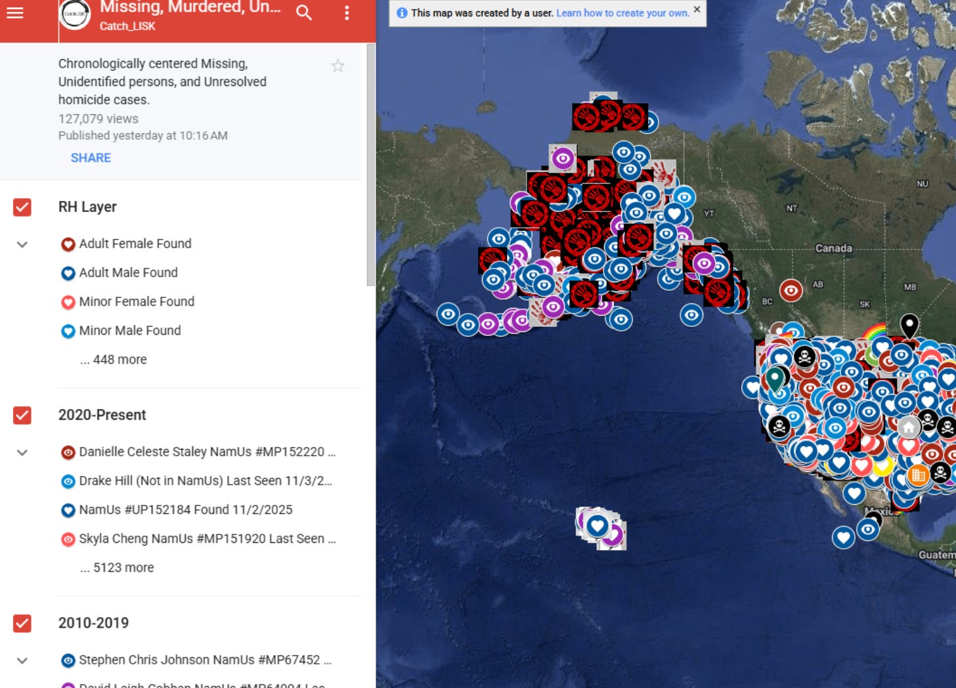956x688 pixels.
Task: Collapse the 2020-Present list chevron
Action: coord(22,452)
